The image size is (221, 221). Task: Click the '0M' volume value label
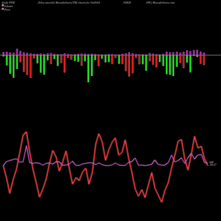[211, 162]
